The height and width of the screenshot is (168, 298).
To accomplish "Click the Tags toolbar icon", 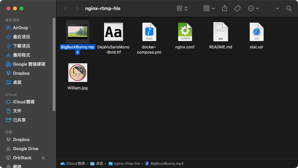I will (237, 8).
